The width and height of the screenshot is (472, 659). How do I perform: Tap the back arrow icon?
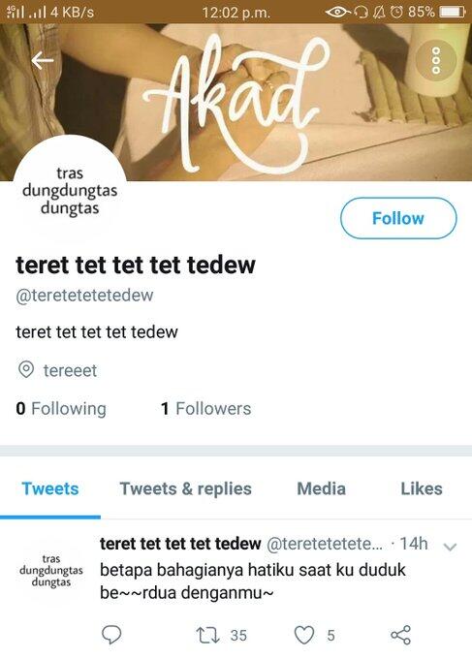pos(42,60)
